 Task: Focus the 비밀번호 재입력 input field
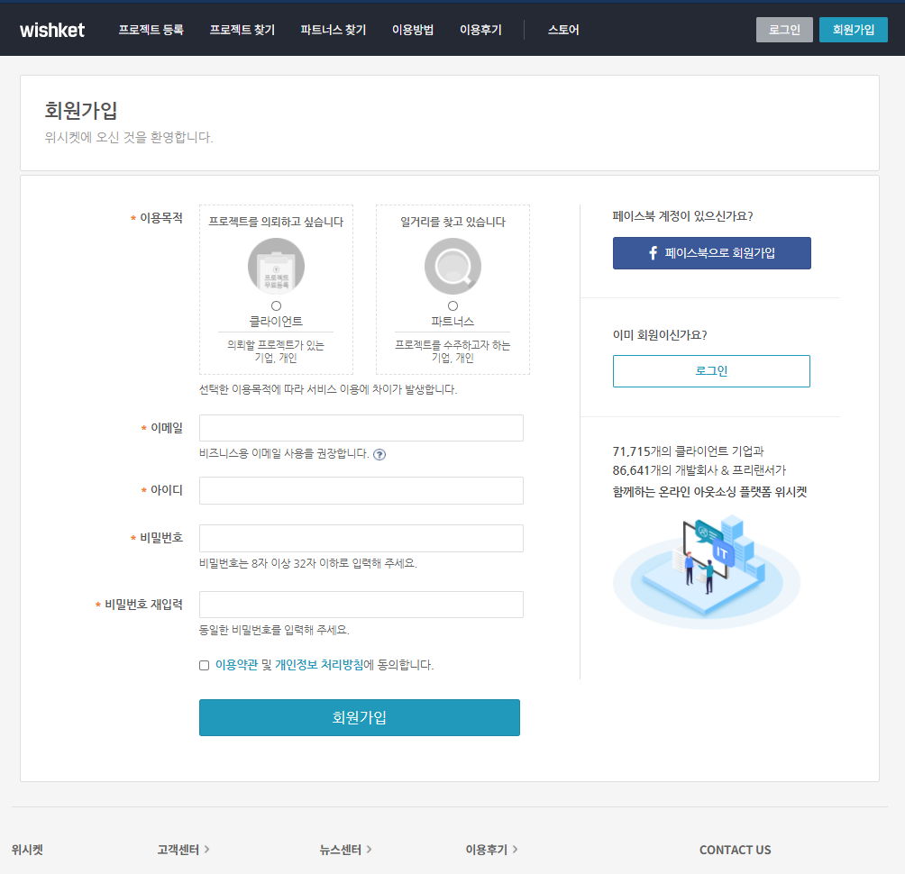tap(361, 605)
